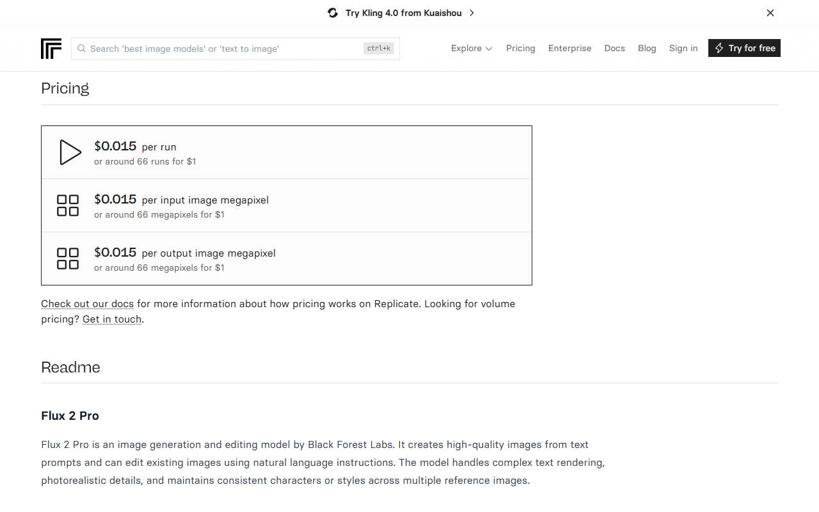Click '$0.015 per input image megapixel' text
The image size is (819, 512).
pyautogui.click(x=181, y=200)
